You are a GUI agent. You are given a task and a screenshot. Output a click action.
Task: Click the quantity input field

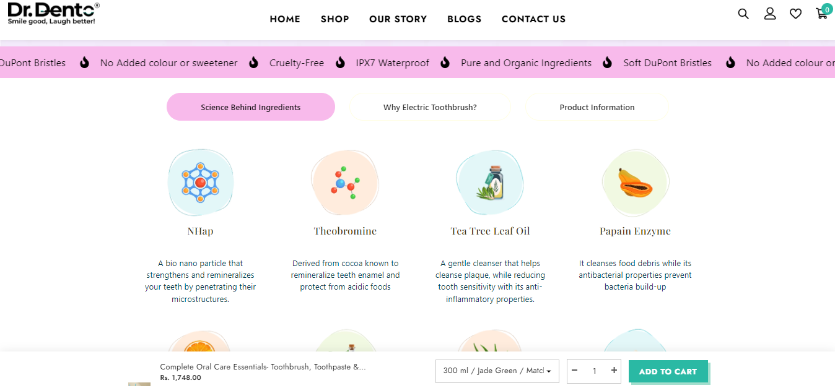coord(594,371)
